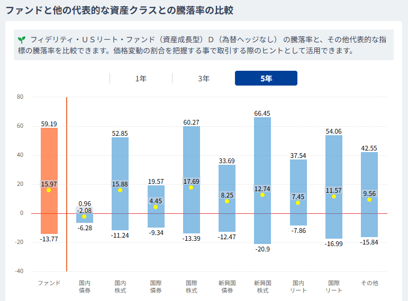The height and width of the screenshot is (301, 408).
Task: Click yellow average dot on ファンド bar
Action: point(49,190)
